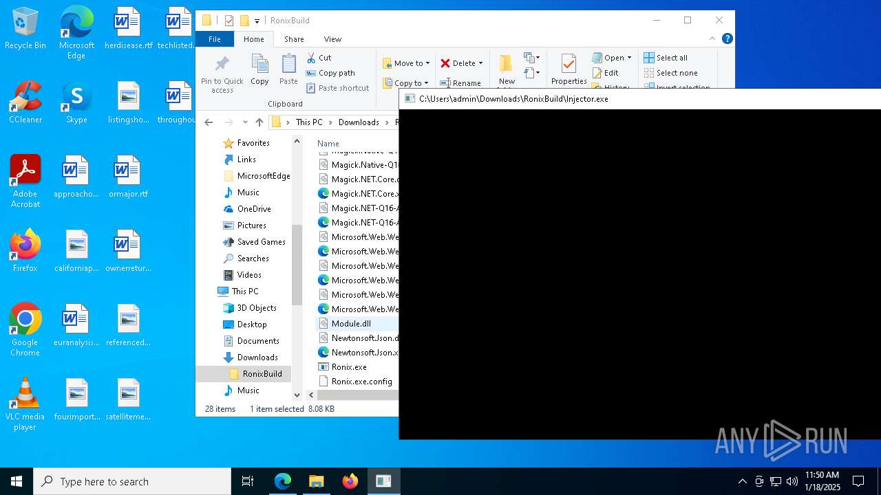The width and height of the screenshot is (881, 495).
Task: Click the Up one level arrow
Action: [x=259, y=122]
